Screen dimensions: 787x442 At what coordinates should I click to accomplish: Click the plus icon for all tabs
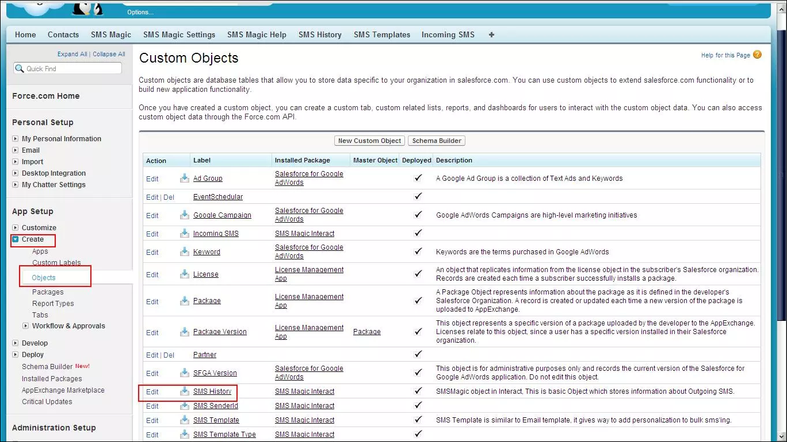491,34
